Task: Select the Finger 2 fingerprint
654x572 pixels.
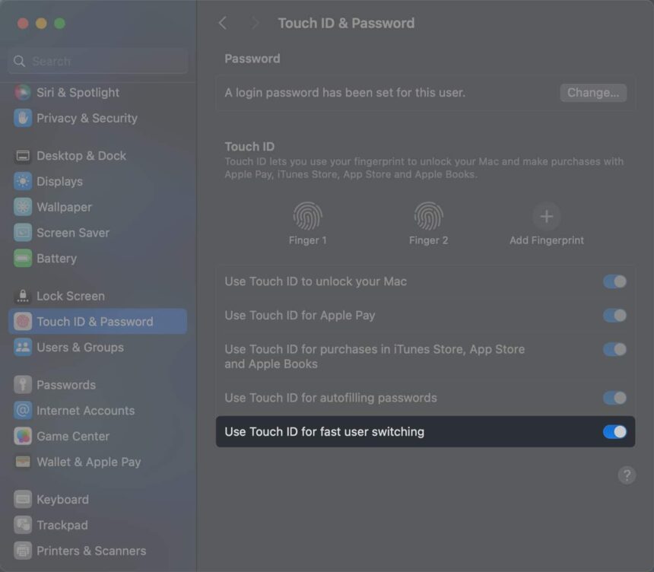Action: tap(428, 216)
